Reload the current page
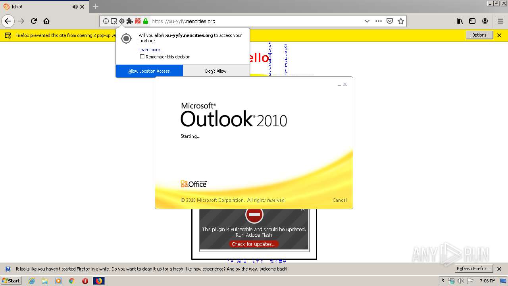Image resolution: width=508 pixels, height=286 pixels. tap(34, 21)
